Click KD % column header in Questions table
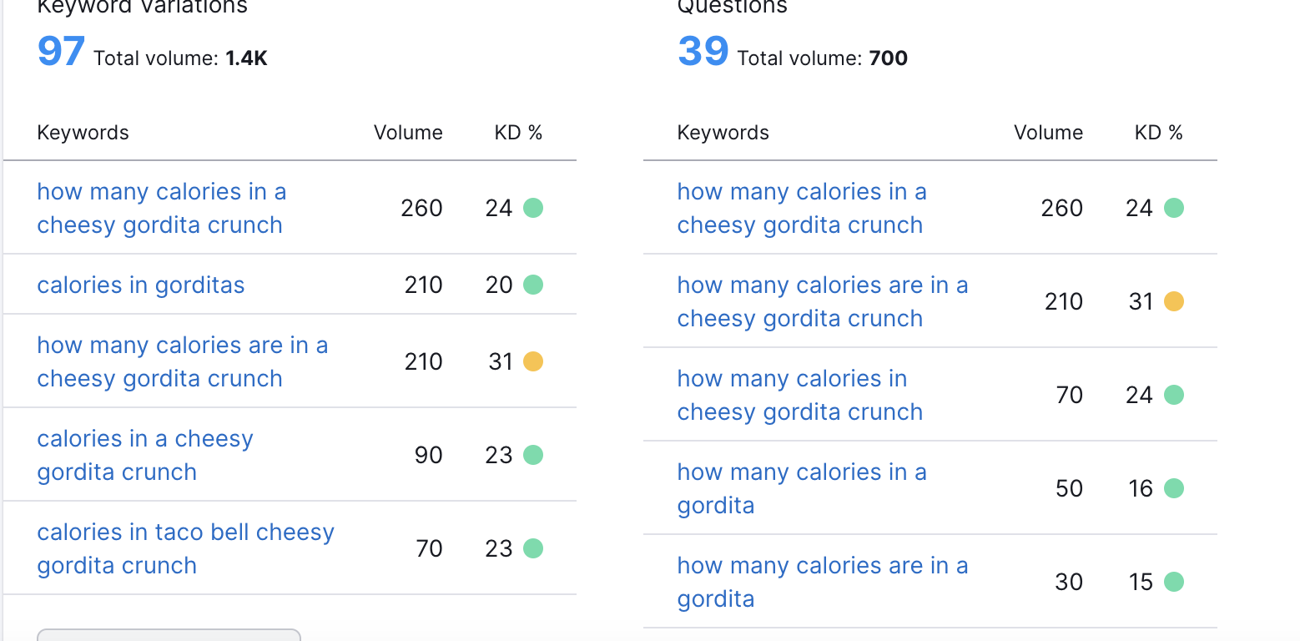Image resolution: width=1300 pixels, height=641 pixels. click(x=1158, y=133)
